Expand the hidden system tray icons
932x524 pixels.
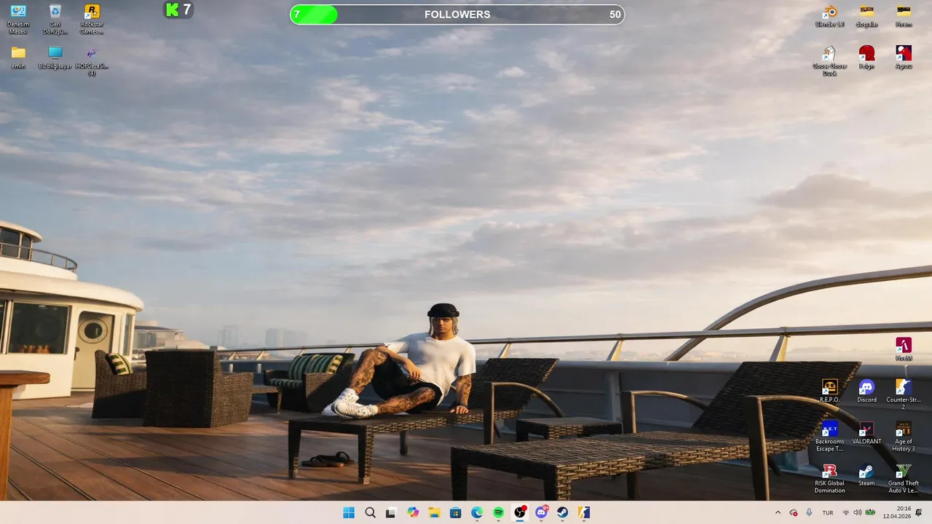click(x=778, y=512)
